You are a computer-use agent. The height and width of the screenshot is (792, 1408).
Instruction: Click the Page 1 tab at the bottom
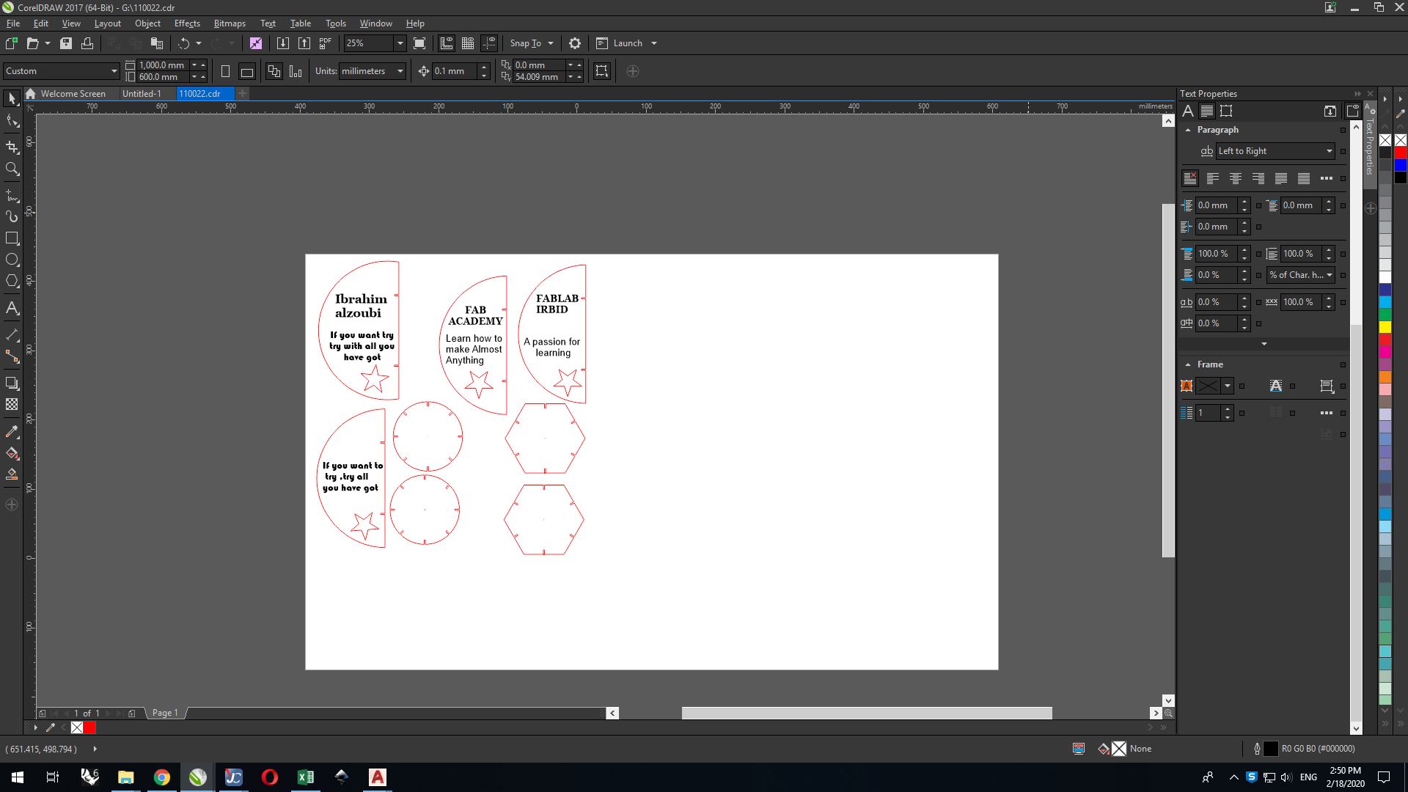pyautogui.click(x=165, y=713)
